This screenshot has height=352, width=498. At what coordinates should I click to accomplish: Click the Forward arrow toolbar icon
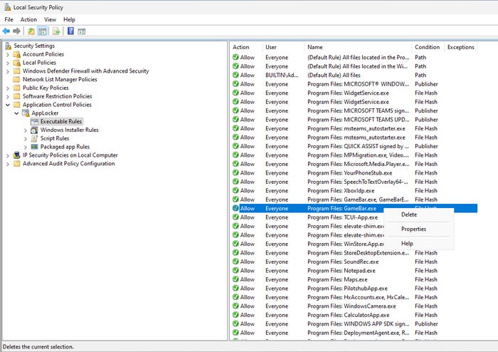coord(16,31)
